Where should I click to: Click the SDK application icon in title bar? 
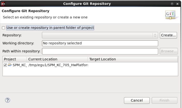coord(3,4)
